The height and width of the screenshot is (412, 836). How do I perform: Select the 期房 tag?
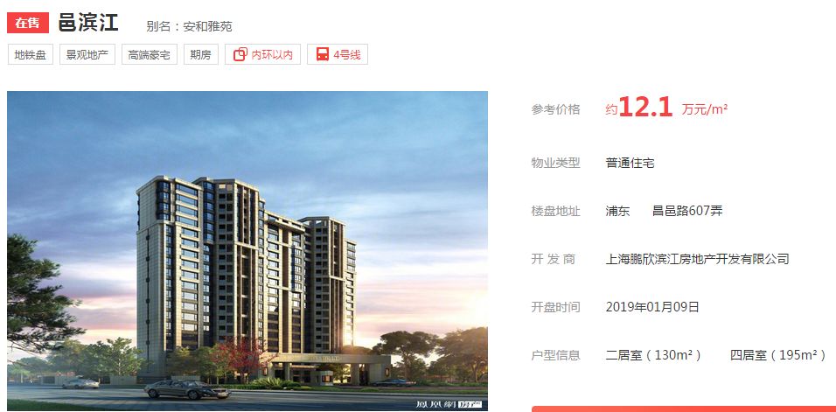tap(201, 54)
